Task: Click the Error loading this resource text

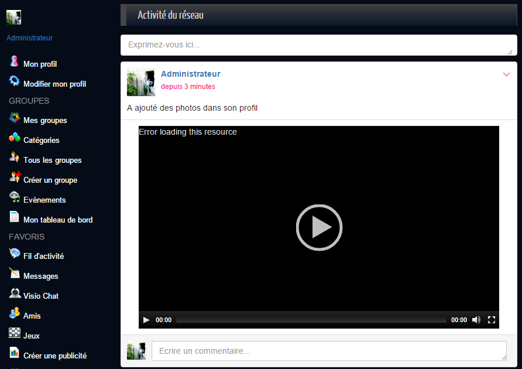Action: click(x=188, y=132)
